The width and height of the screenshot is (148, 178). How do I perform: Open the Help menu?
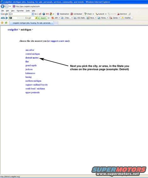pos(33,11)
